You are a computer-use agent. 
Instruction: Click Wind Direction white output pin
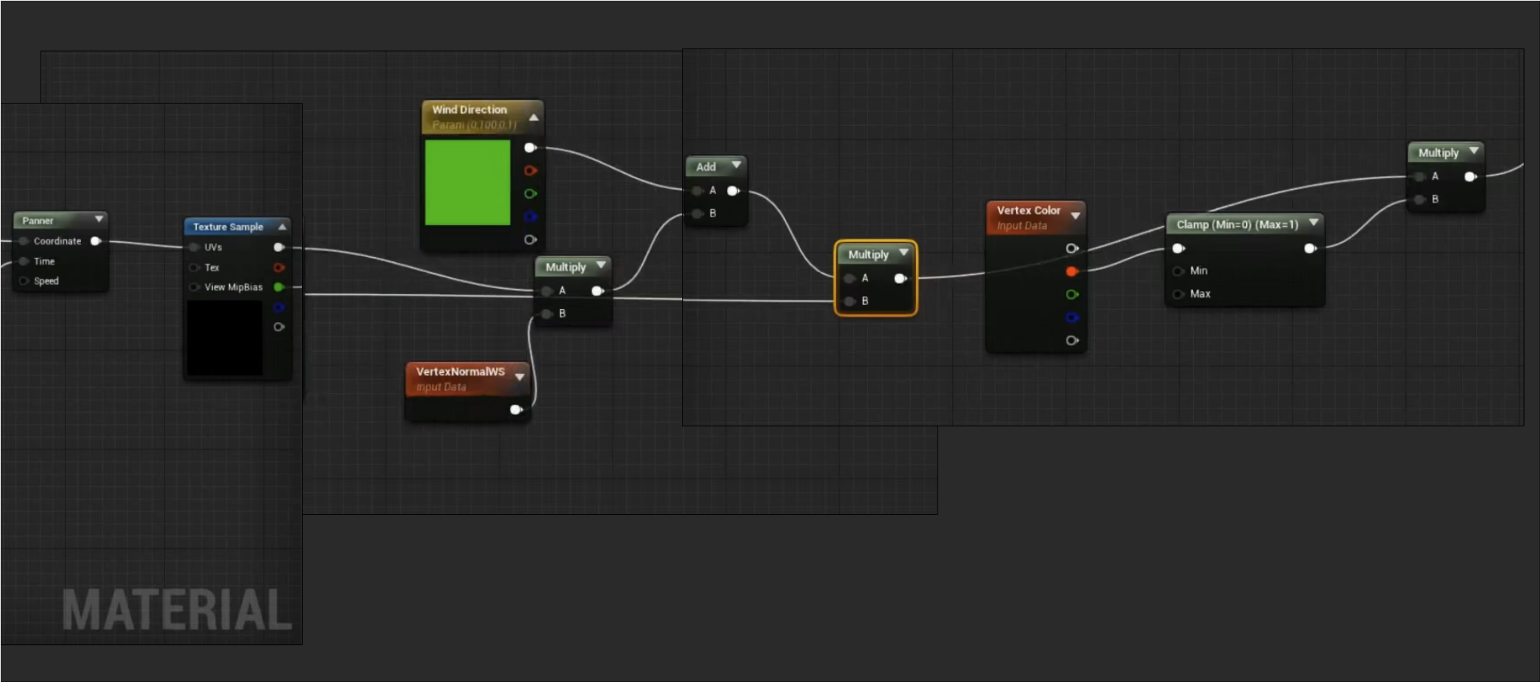click(x=530, y=148)
